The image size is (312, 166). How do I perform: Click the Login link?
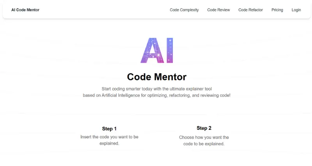(x=296, y=10)
